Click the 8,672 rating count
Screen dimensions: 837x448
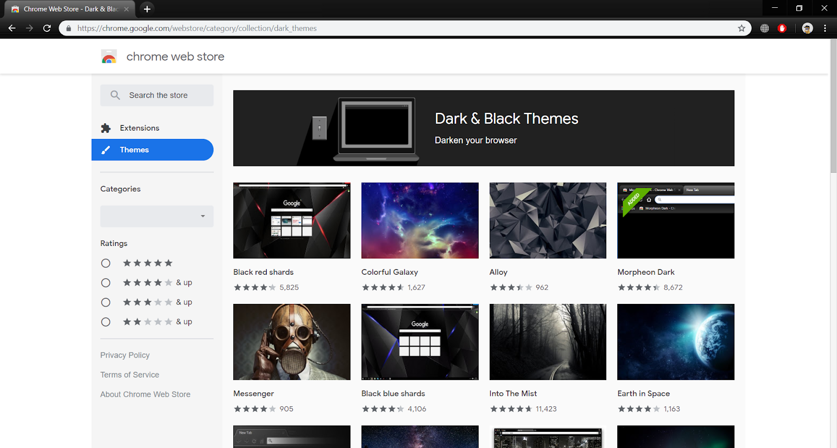[673, 287]
